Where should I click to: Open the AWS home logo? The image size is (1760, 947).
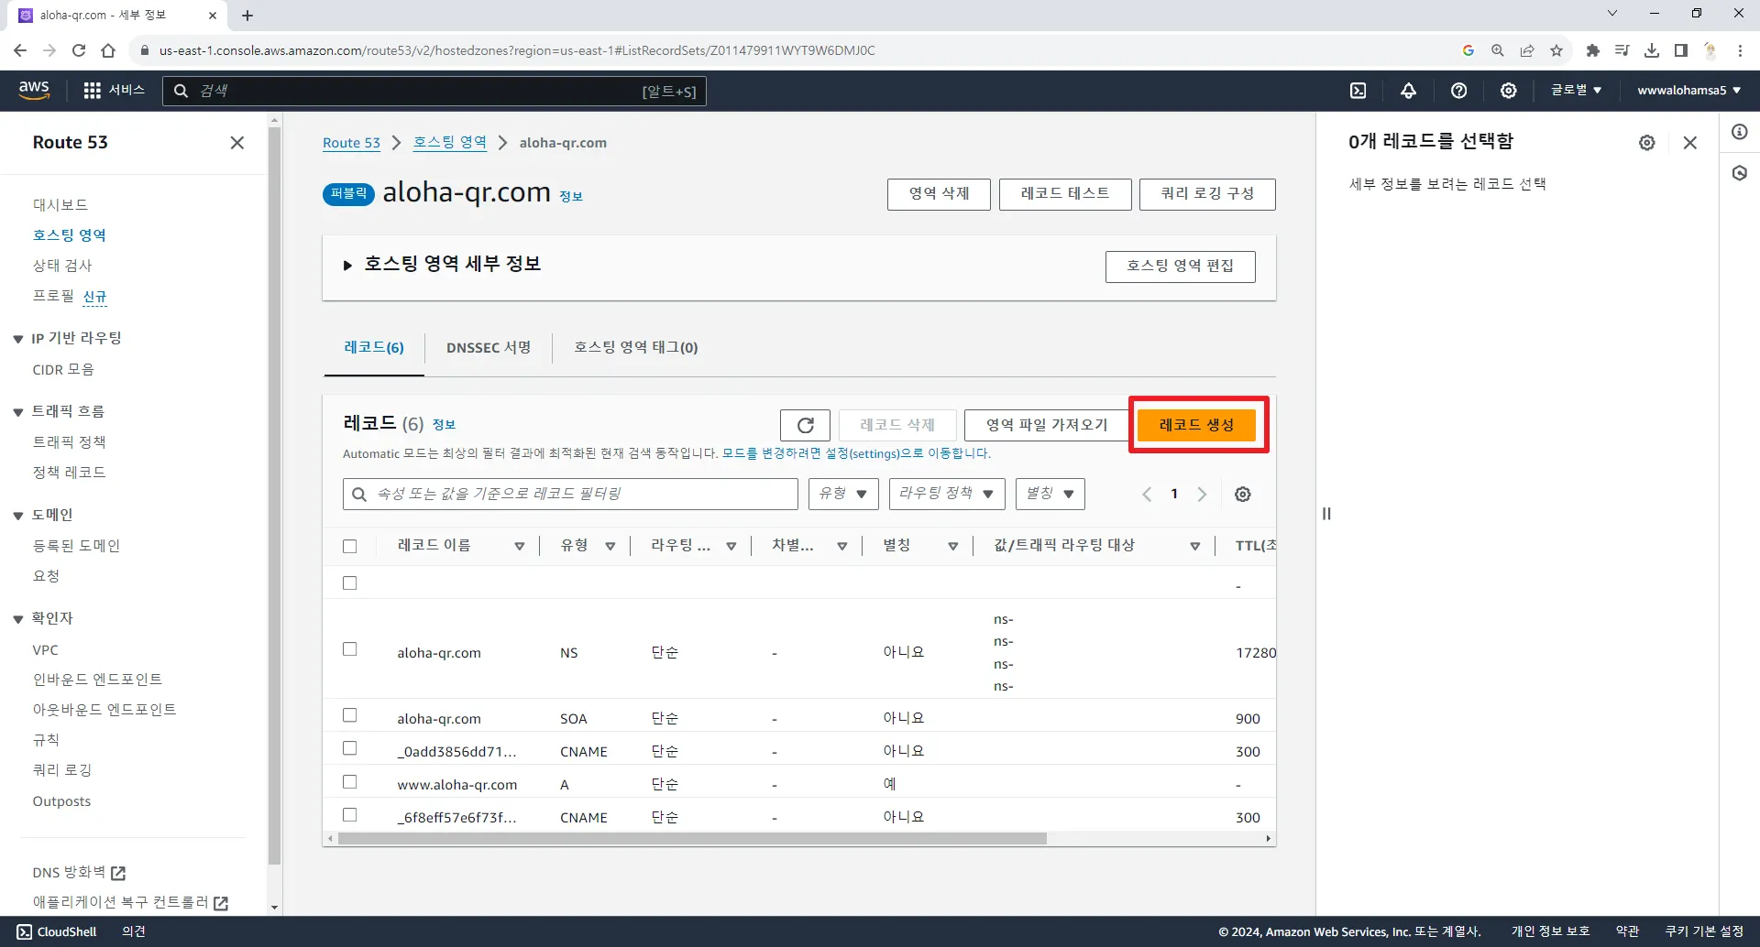34,90
